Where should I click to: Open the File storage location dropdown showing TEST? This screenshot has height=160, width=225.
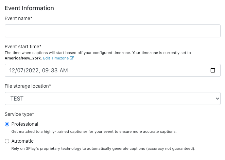point(112,99)
